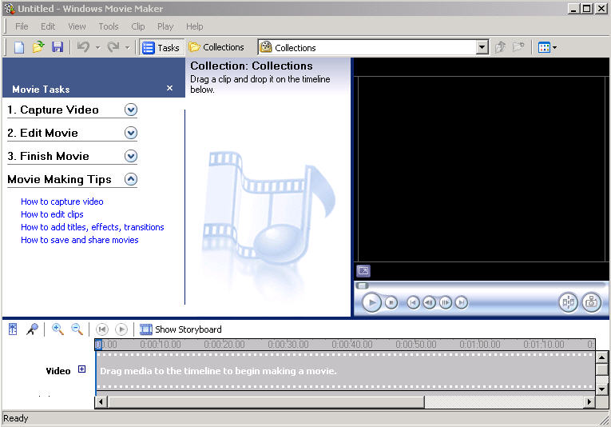Open How to save and share movies

pos(80,240)
